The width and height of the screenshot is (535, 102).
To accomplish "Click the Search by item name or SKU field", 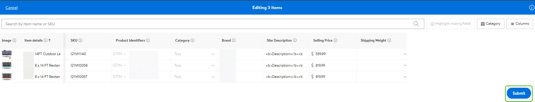I will pyautogui.click(x=207, y=24).
